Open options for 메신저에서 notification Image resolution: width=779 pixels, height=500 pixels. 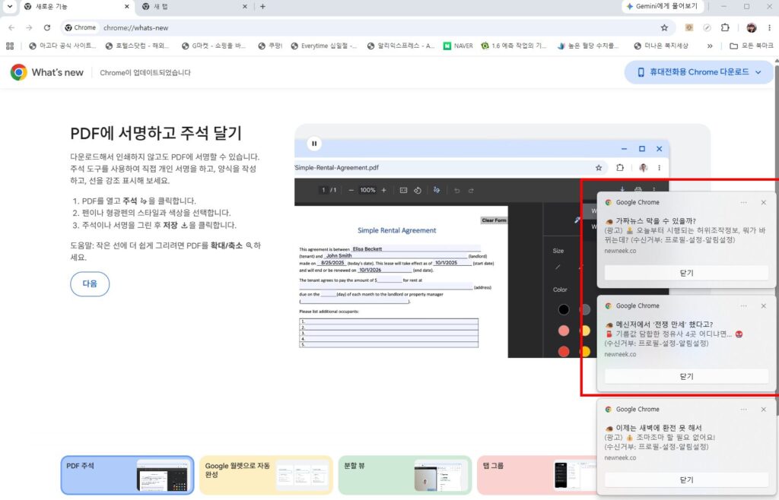coord(744,306)
